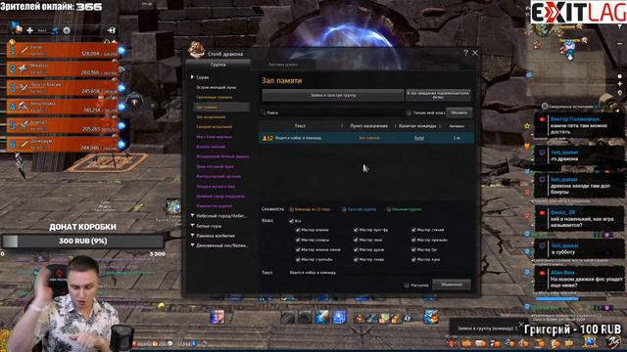Toggle the Все class checkbox

[x=292, y=221]
